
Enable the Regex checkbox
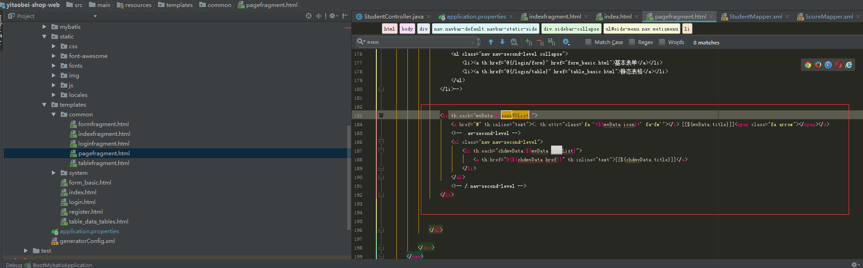click(x=632, y=42)
